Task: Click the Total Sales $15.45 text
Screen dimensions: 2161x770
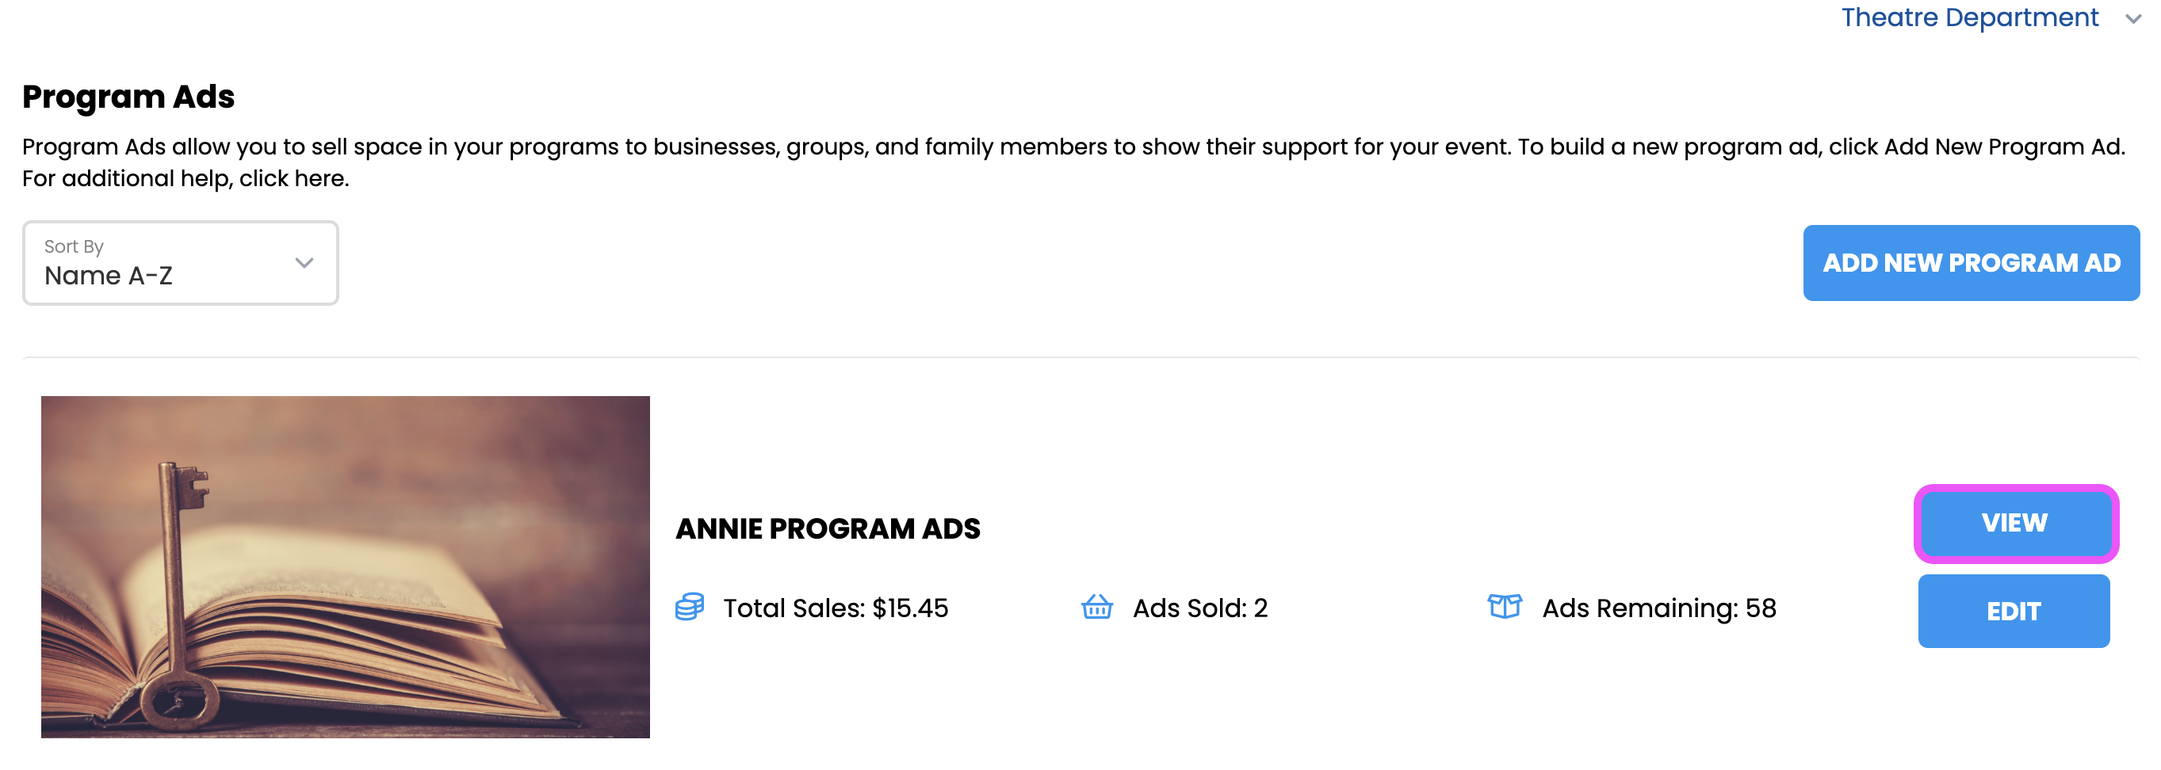Action: 835,608
